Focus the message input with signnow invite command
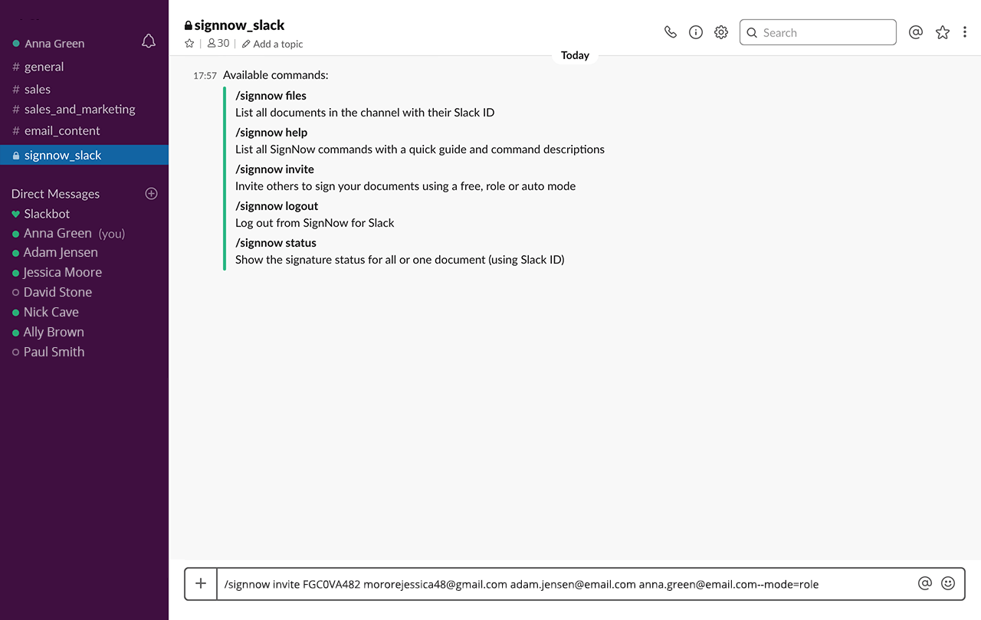The image size is (981, 620). [x=566, y=583]
